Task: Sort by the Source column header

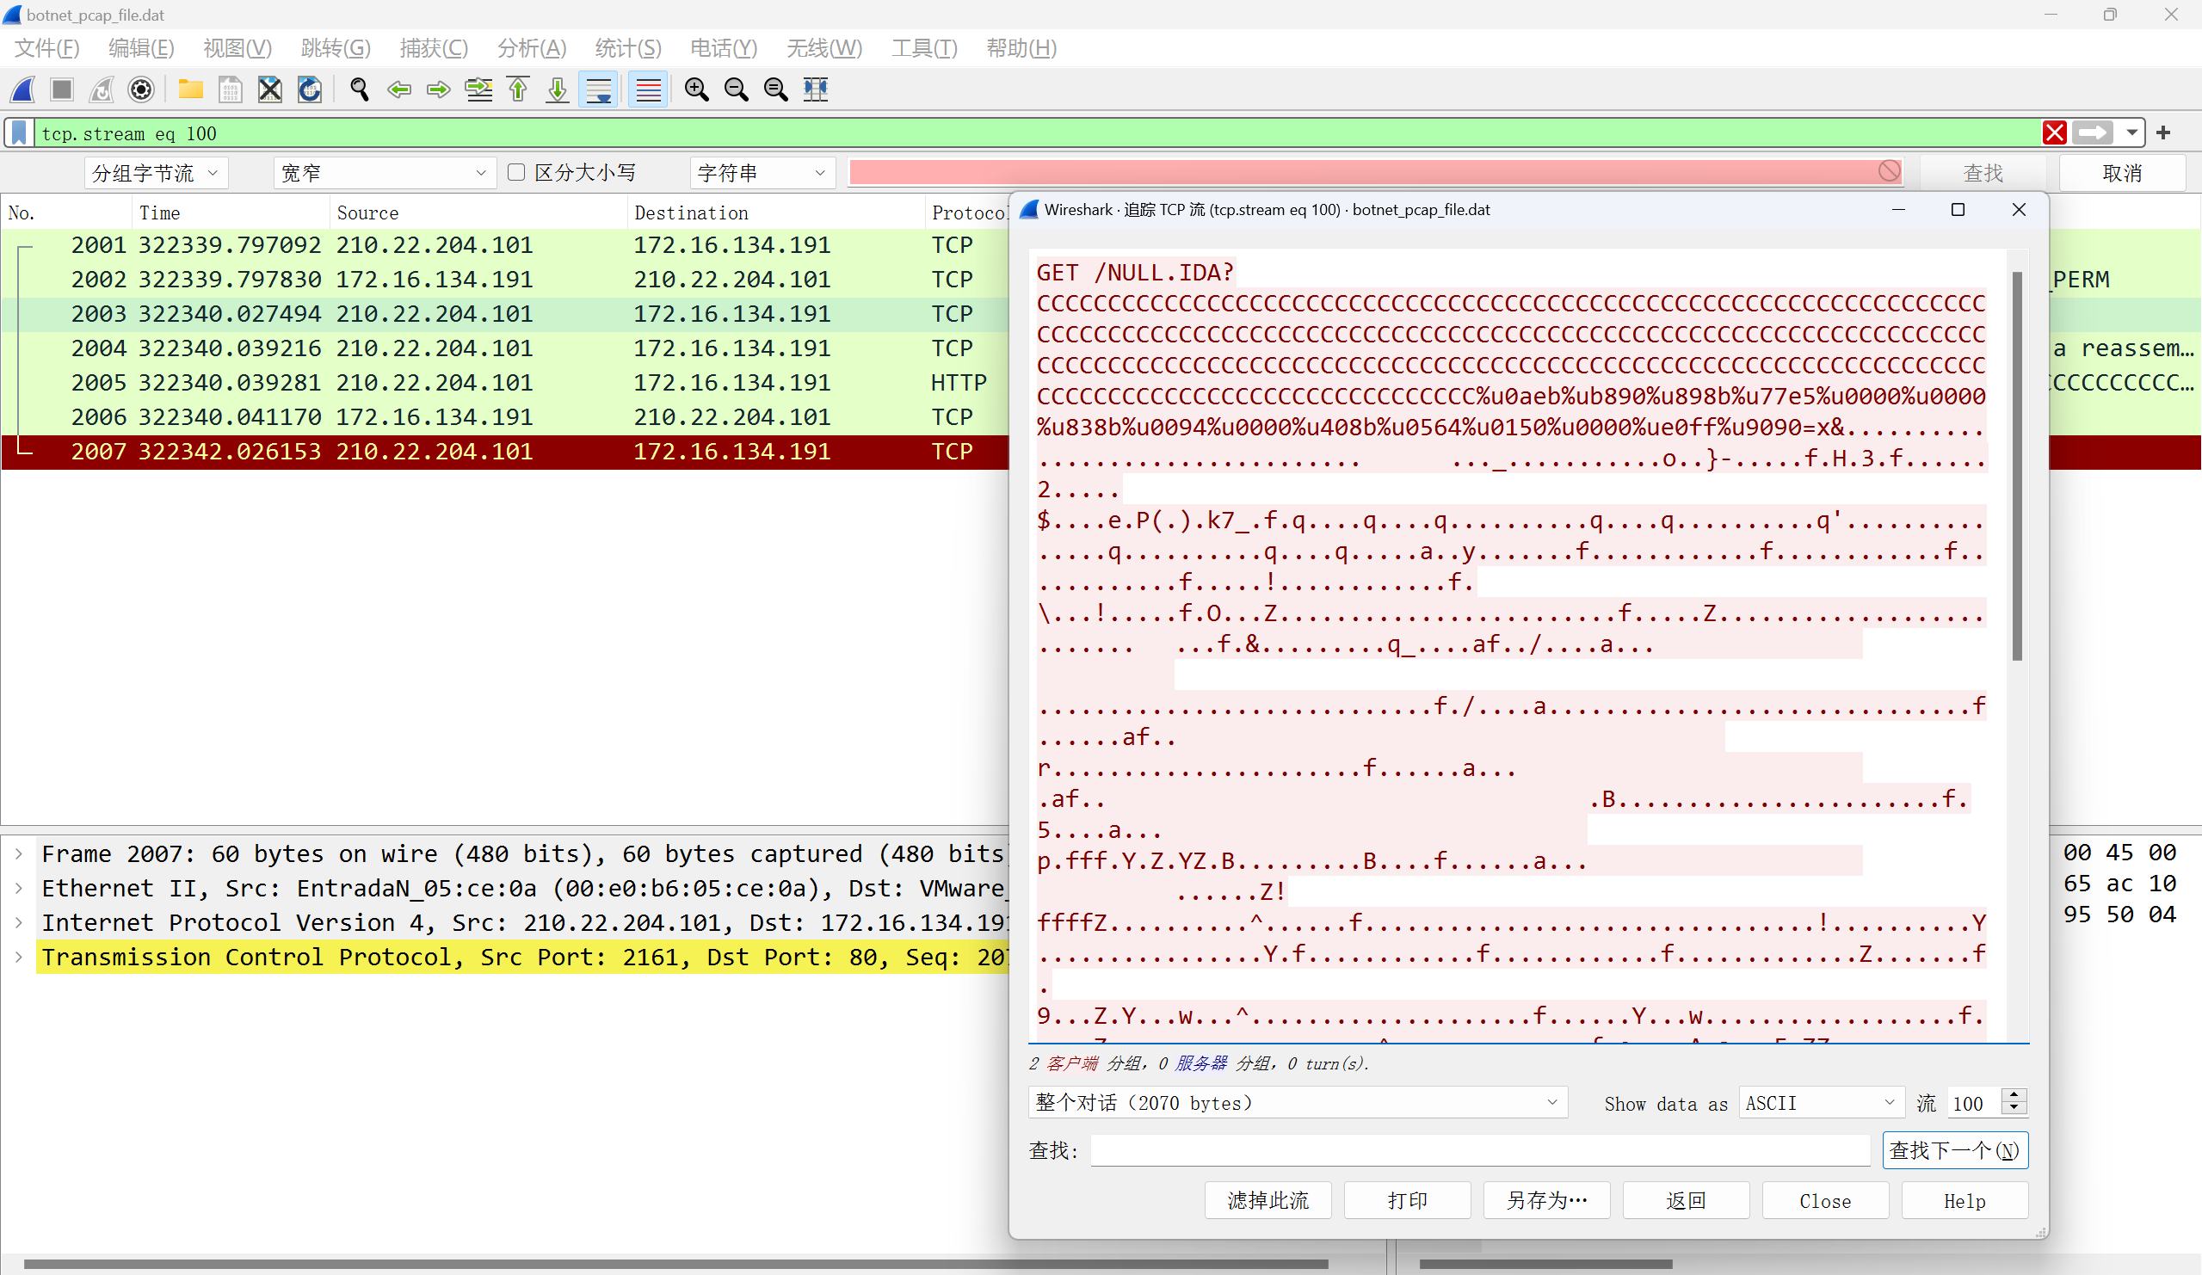Action: coord(477,212)
